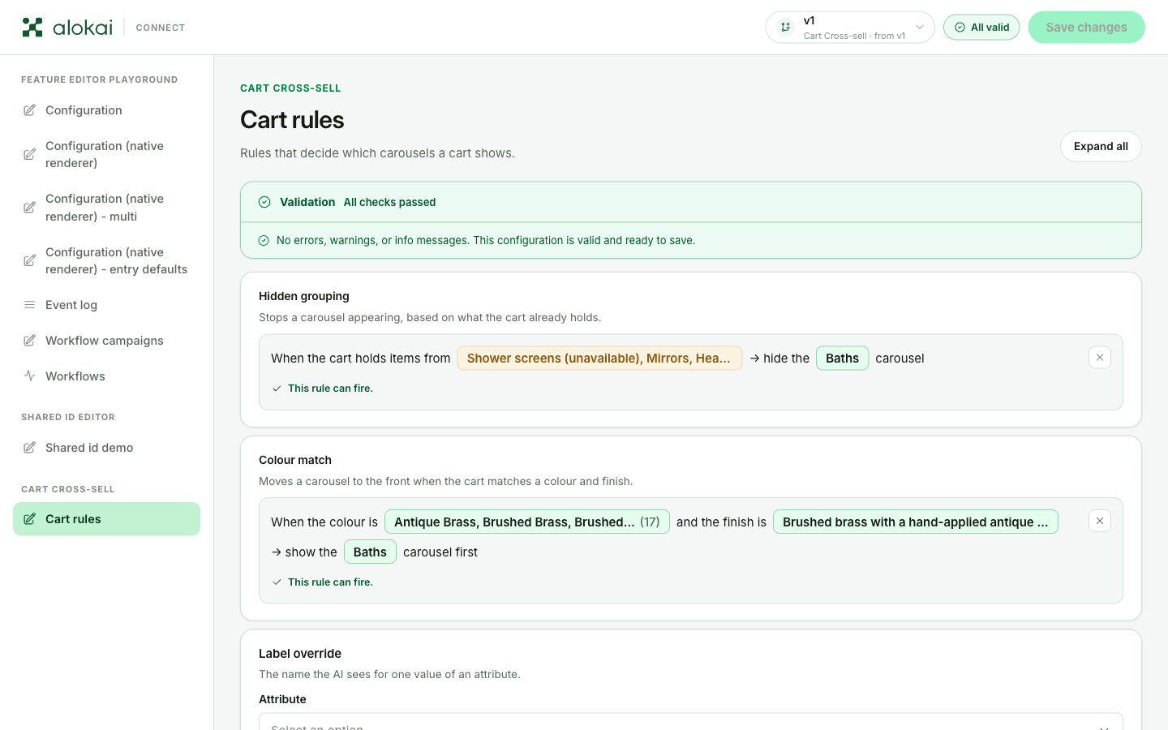The image size is (1168, 730).
Task: Open the v1 version dropdown
Action: (850, 28)
